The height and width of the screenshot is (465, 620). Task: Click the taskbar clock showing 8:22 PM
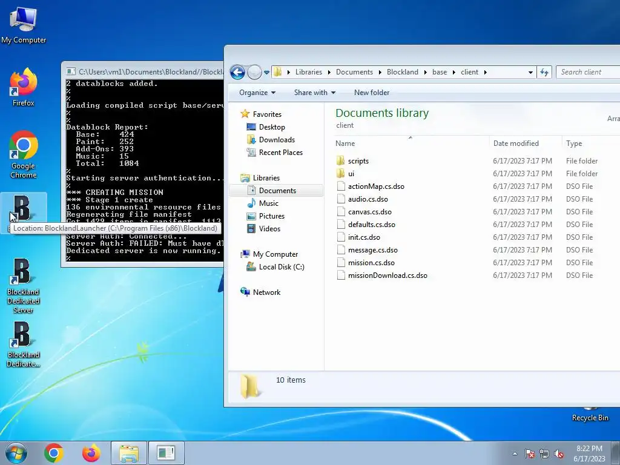589,453
